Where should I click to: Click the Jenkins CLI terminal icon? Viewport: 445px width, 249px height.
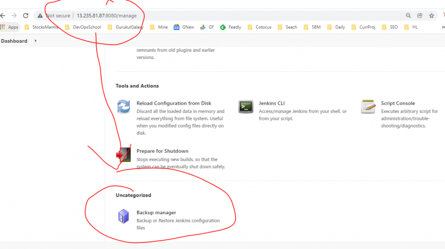246,106
